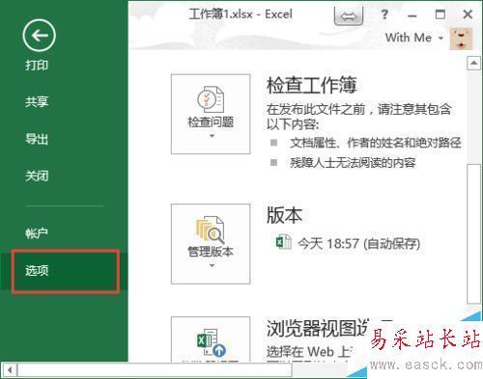This screenshot has width=483, height=379.
Task: Click the horizontal scrollbar track
Action: [155, 369]
